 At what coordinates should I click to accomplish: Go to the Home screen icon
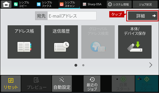pos(6,4)
